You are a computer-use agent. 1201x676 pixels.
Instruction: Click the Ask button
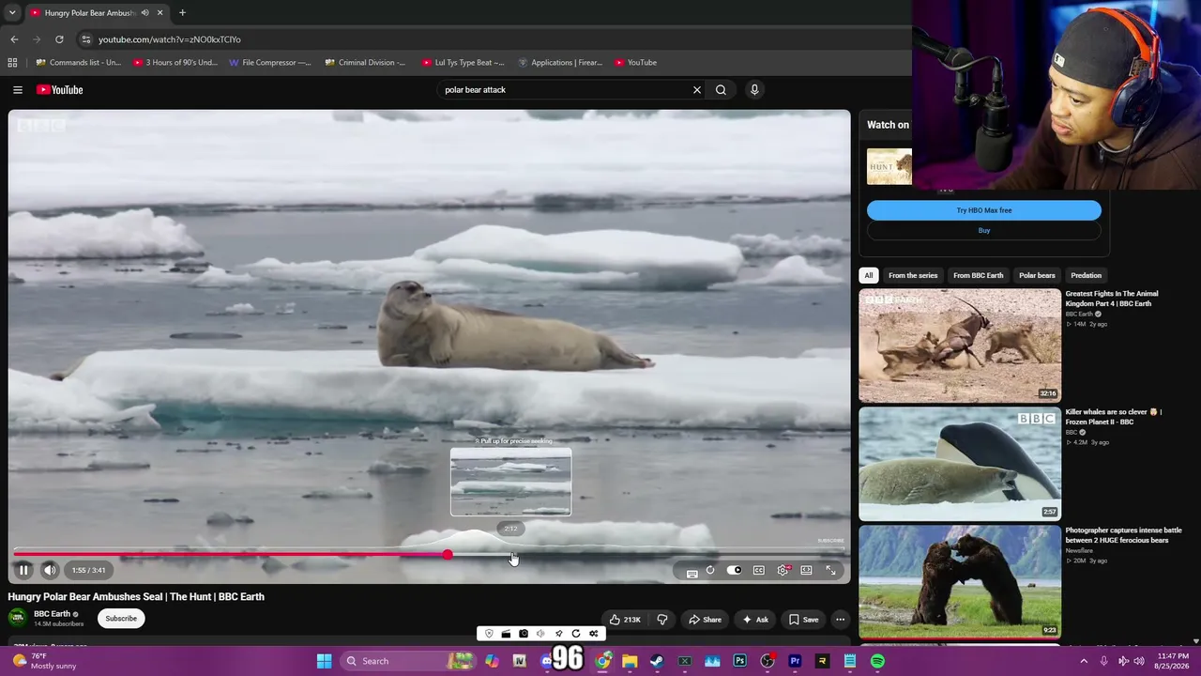pyautogui.click(x=755, y=620)
